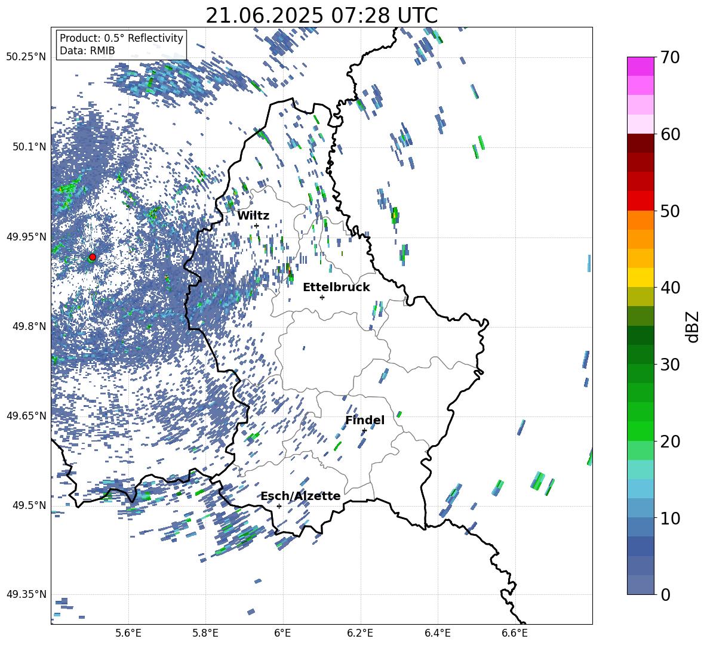Click the title 21.06.2025 07:28 UTC

pyautogui.click(x=322, y=16)
